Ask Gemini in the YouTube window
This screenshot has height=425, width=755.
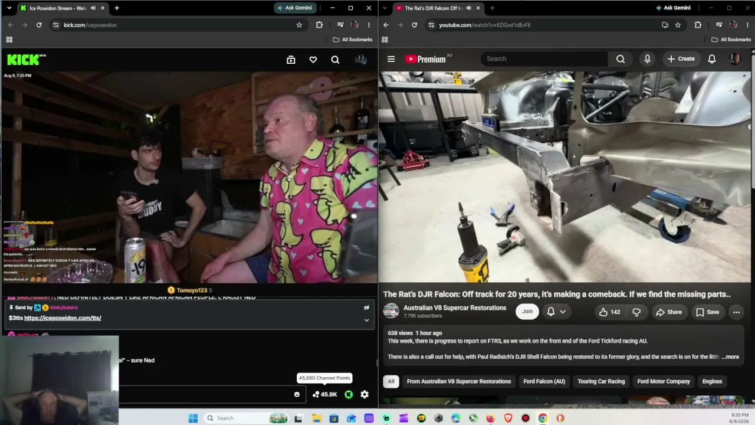coord(674,8)
